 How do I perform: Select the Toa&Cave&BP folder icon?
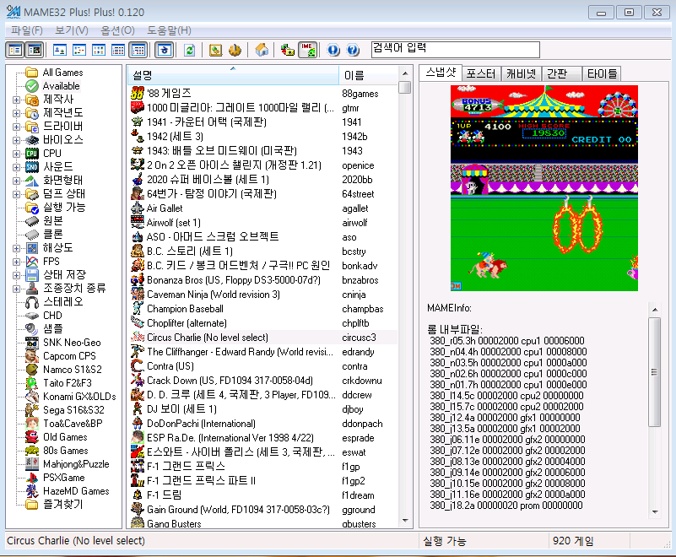coord(31,424)
